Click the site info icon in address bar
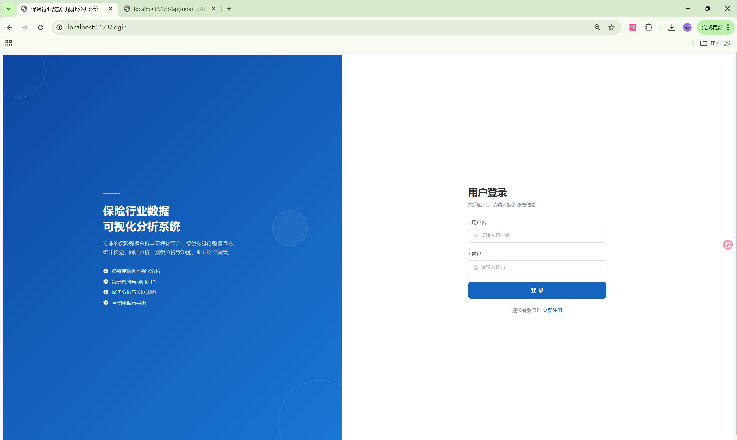Image resolution: width=737 pixels, height=440 pixels. pos(59,27)
